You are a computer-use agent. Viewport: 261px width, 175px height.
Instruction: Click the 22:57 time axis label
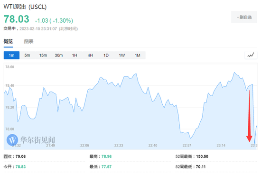pyautogui.click(x=187, y=146)
